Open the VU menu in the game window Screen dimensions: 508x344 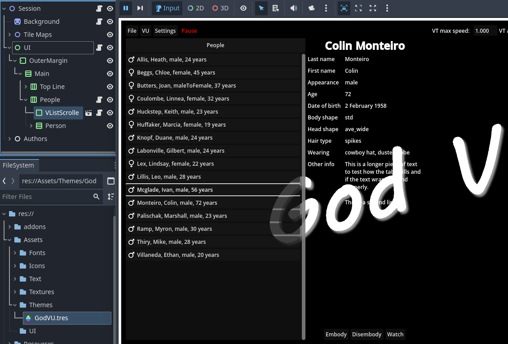click(x=145, y=31)
